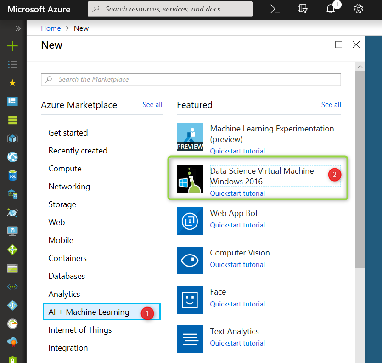The image size is (382, 363).
Task: Open the Dashboard icon in the sidebar
Action: coord(12,101)
